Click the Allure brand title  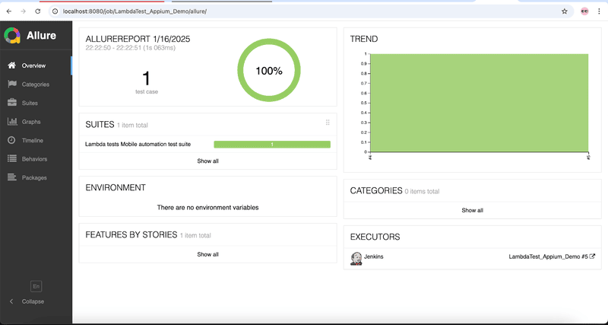[41, 35]
